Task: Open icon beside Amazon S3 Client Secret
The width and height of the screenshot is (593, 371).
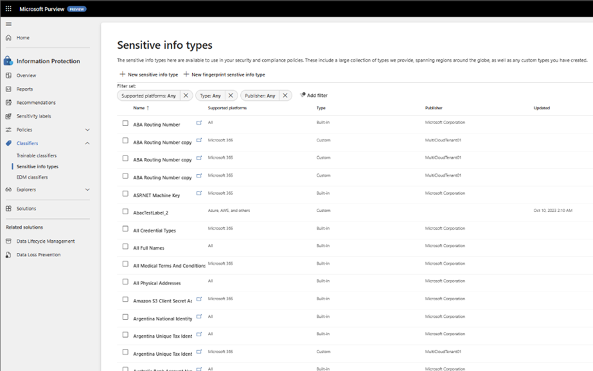Action: 199,299
